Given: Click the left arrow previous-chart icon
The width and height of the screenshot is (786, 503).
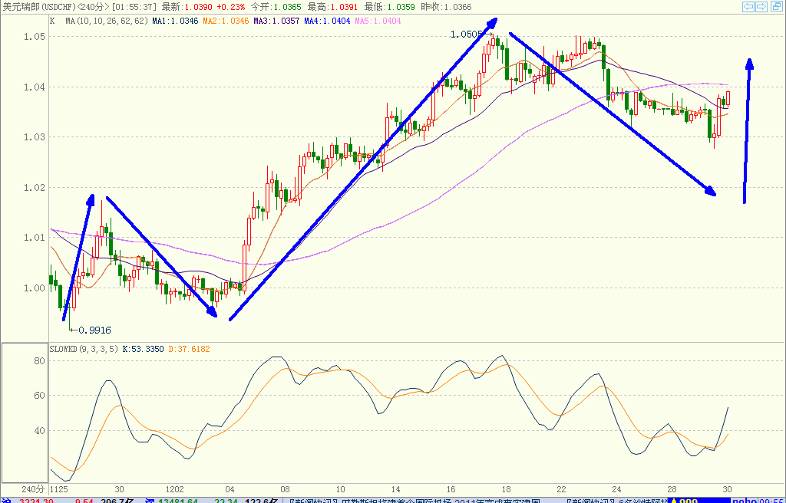Looking at the screenshot, I should pos(748,6).
